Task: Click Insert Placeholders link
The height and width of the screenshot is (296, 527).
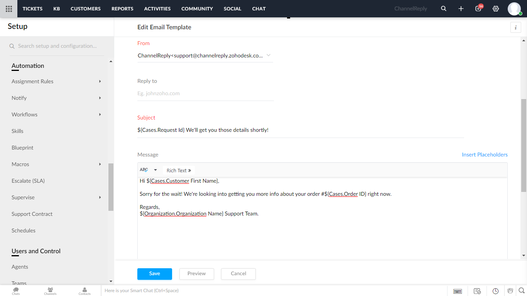Action: [485, 155]
